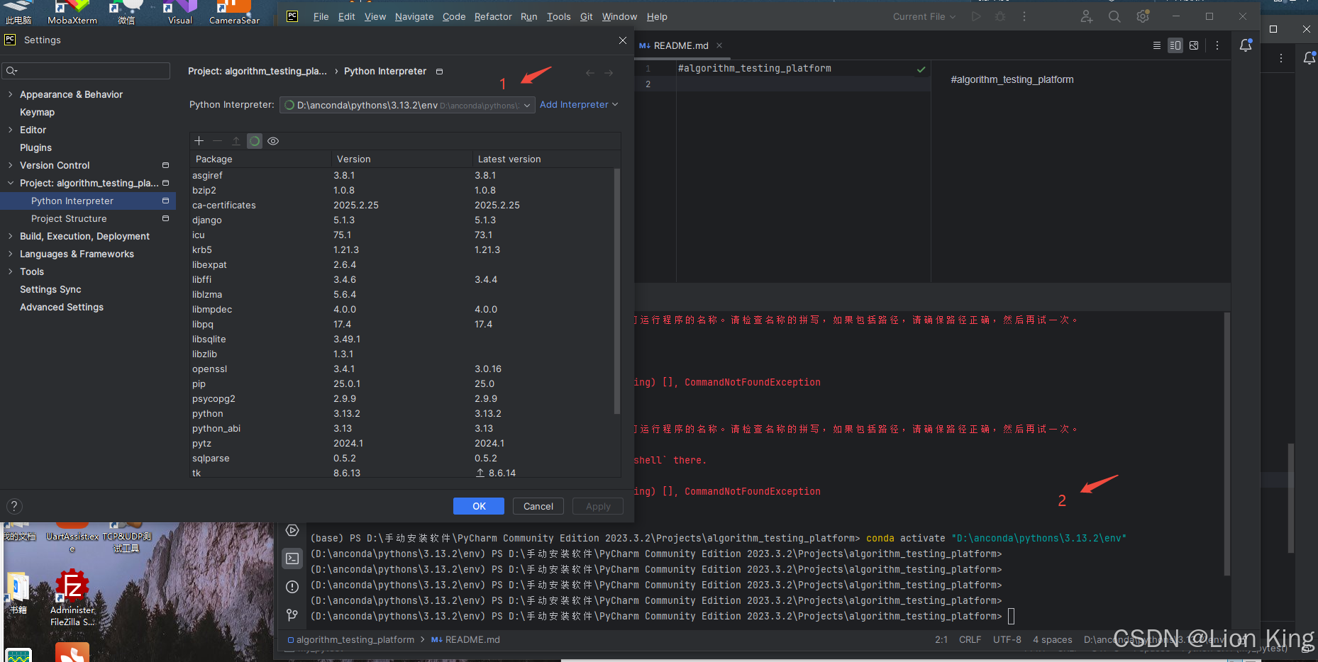Click the Settings dialog help question mark

point(14,506)
